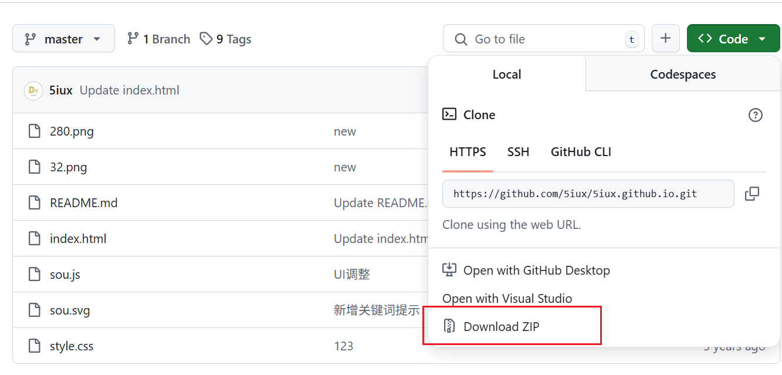Click the file icon beside README.md
This screenshot has width=782, height=375.
(x=35, y=203)
